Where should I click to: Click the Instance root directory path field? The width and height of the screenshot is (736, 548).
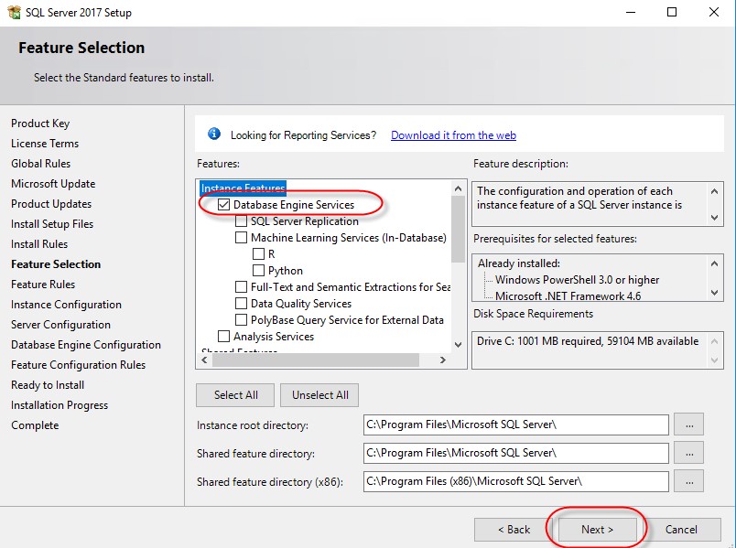(x=516, y=424)
